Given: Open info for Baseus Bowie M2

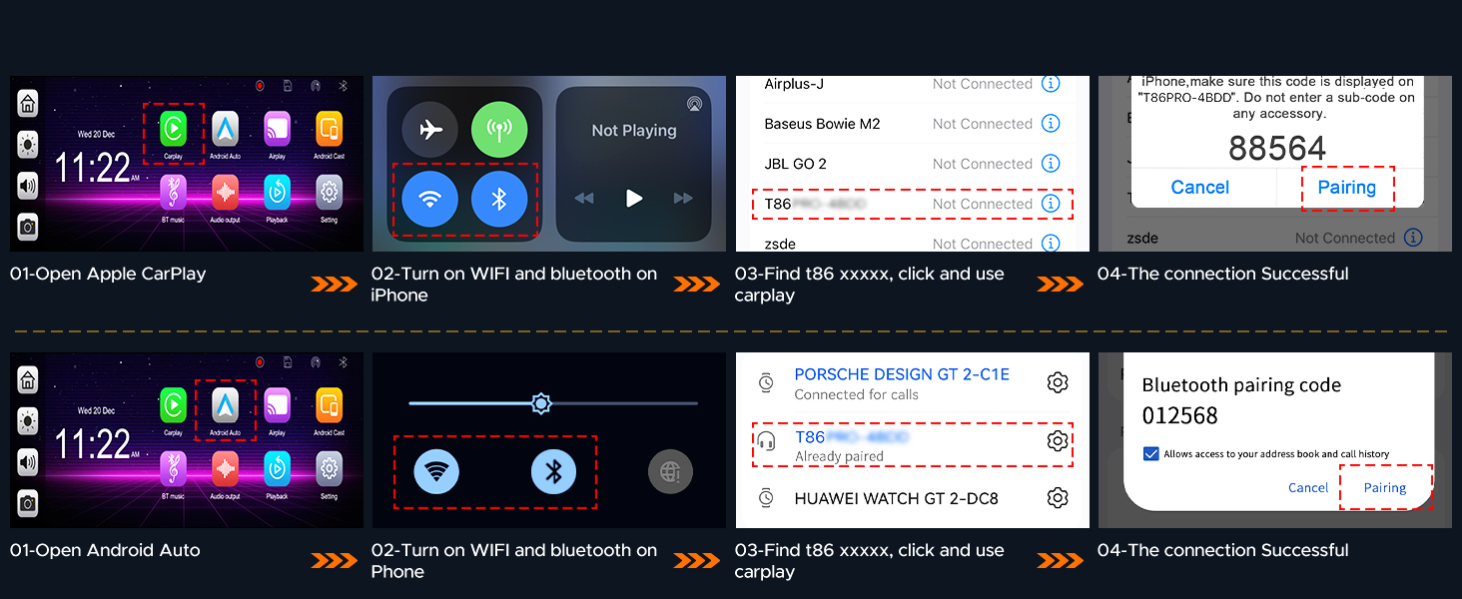Looking at the screenshot, I should pyautogui.click(x=1051, y=124).
